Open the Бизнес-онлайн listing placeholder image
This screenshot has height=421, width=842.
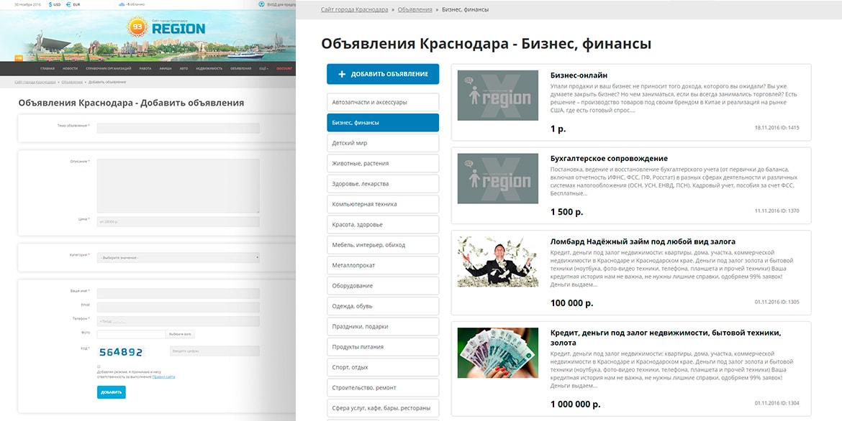coord(497,95)
